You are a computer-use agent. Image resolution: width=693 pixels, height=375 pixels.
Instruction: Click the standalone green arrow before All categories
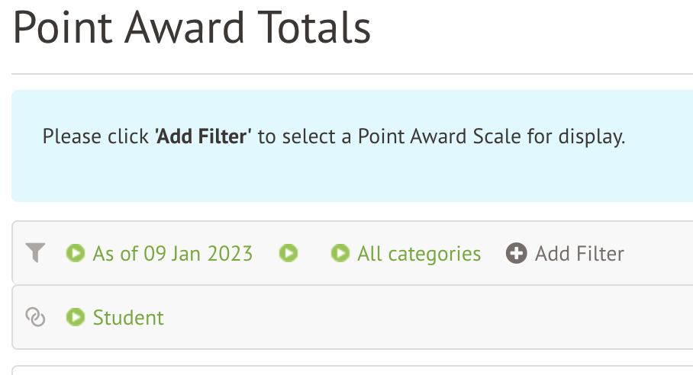[x=288, y=253]
